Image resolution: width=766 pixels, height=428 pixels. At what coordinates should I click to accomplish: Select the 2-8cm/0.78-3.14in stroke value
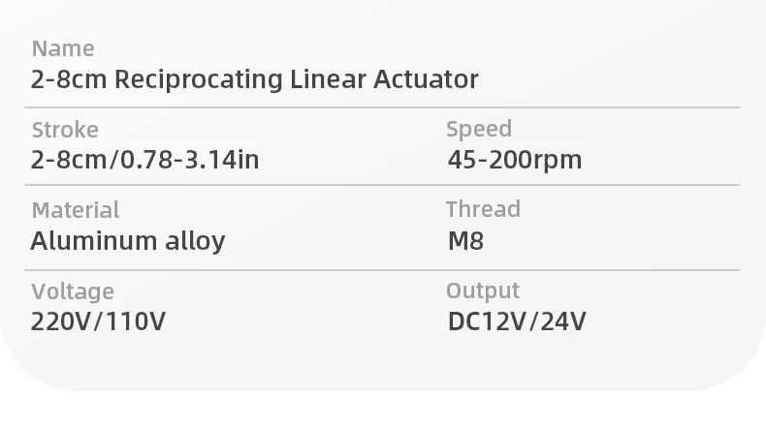click(144, 160)
